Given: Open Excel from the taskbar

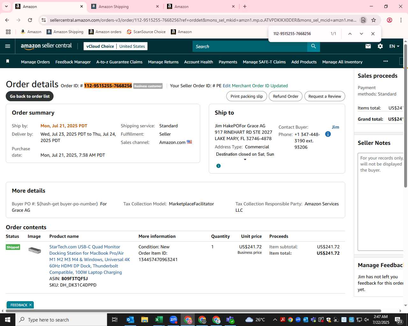Looking at the screenshot, I should 159,320.
